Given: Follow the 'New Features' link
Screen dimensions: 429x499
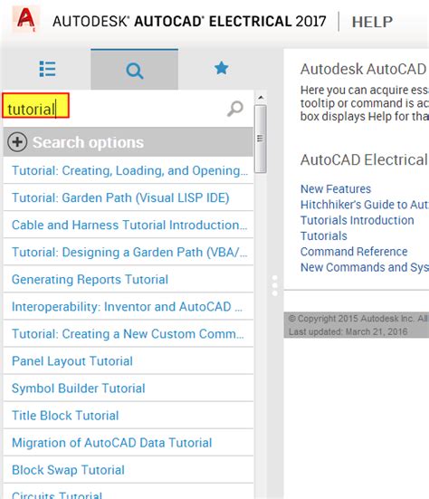Looking at the screenshot, I should (336, 189).
